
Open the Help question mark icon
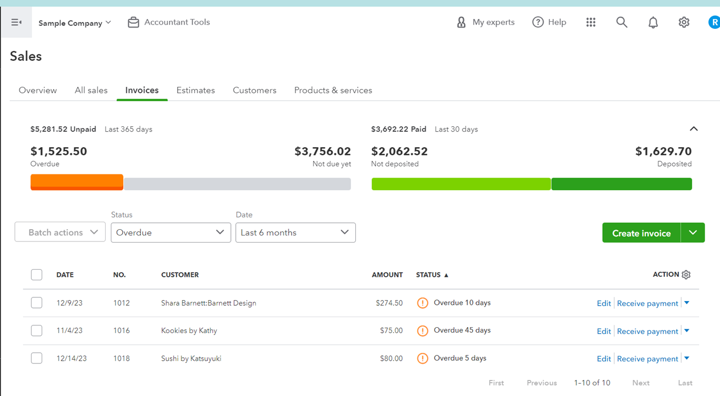538,22
